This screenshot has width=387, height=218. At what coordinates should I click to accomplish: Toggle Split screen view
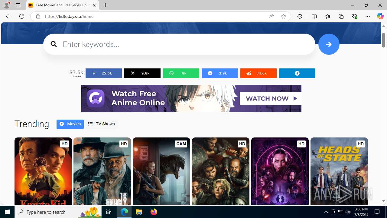(314, 16)
